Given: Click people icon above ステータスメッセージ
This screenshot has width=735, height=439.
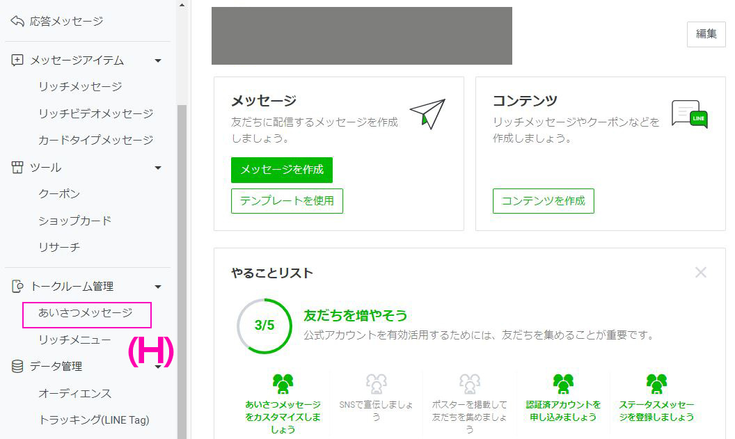Looking at the screenshot, I should coord(657,384).
